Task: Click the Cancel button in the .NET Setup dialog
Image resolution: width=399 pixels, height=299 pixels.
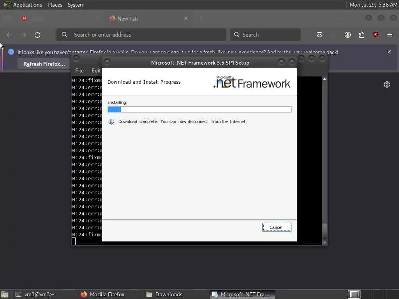Action: [276, 227]
